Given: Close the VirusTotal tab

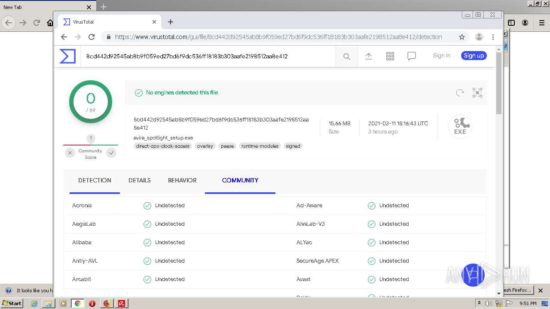Looking at the screenshot, I should [154, 22].
